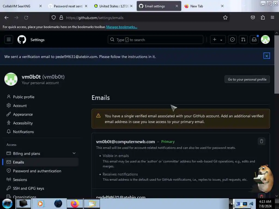Screen dimensions: 279x209
Task: Select the Emails sidebar item
Action: tap(41, 162)
